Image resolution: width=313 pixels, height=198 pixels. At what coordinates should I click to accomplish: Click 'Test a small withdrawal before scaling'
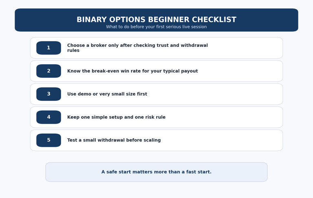coord(114,140)
